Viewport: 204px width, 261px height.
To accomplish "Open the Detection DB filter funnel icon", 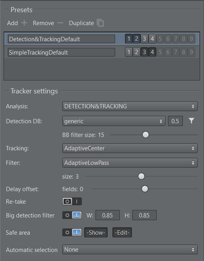I will [x=191, y=121].
